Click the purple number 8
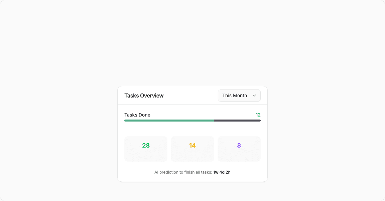385x201 pixels. tap(239, 146)
